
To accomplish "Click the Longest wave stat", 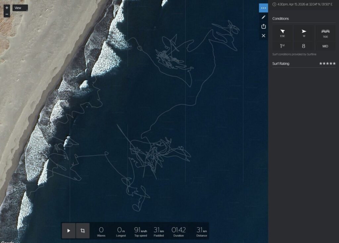I will click(121, 231).
